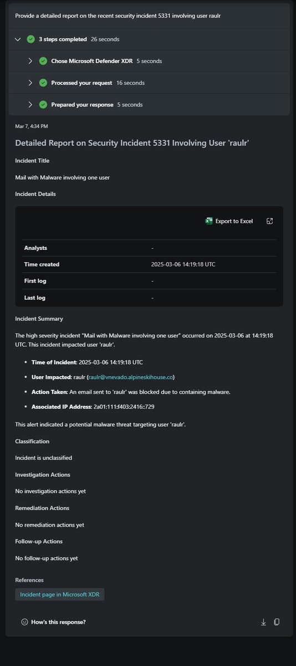Screen dimensions: 296x666
Task: Click the Export to Excel button
Action: [229, 221]
